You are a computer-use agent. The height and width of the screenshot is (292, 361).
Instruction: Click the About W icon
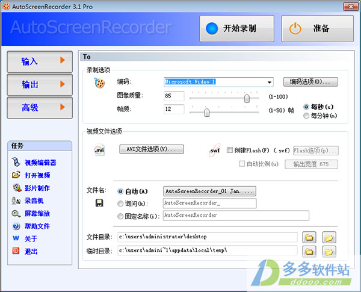(16, 238)
